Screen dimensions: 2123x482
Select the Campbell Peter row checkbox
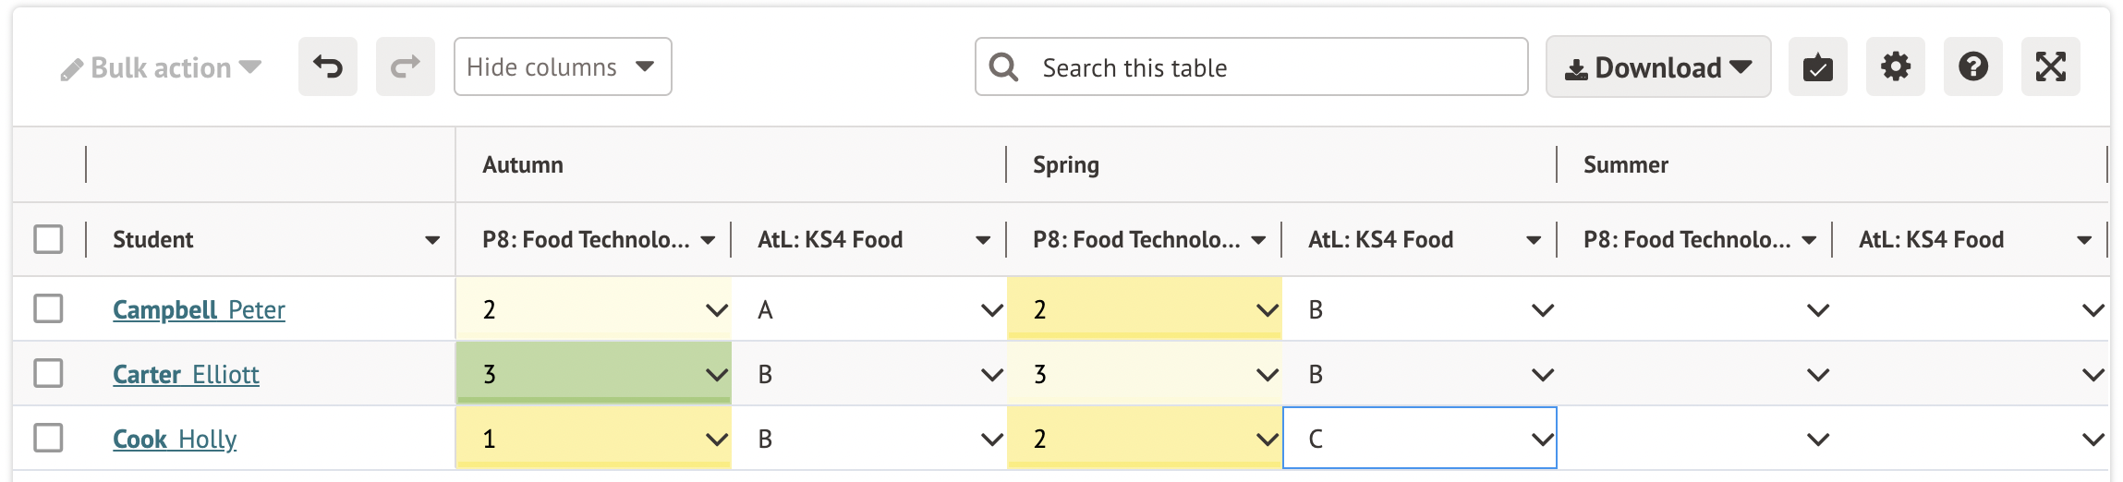48,308
